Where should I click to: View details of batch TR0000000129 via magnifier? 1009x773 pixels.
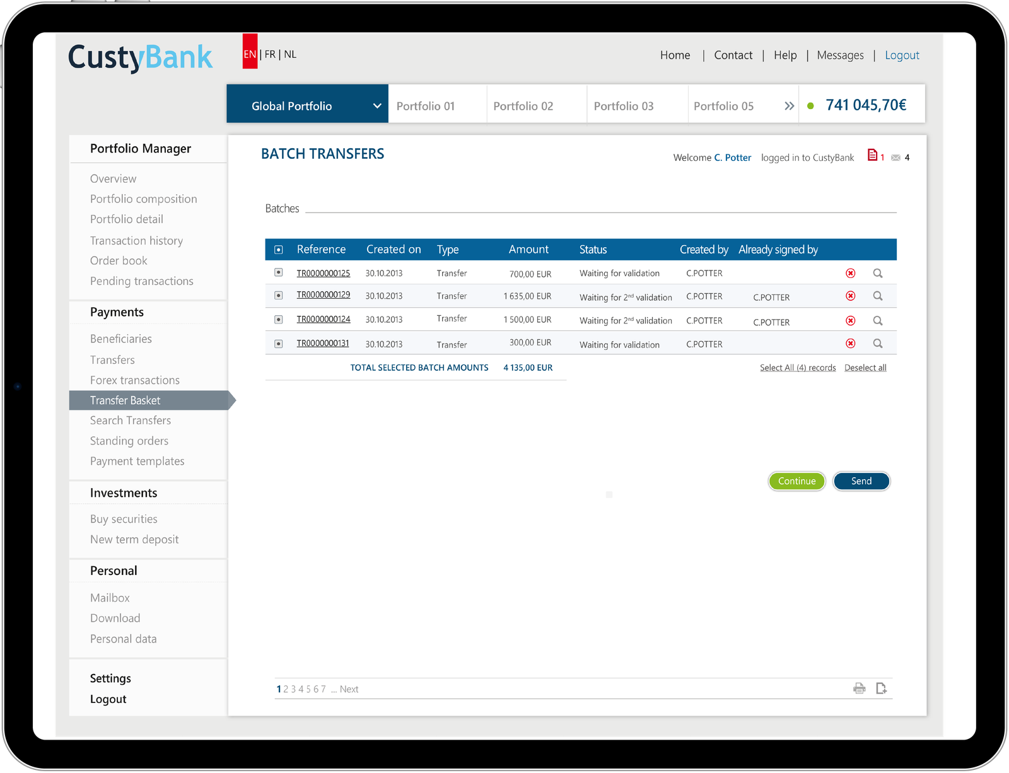pos(877,296)
